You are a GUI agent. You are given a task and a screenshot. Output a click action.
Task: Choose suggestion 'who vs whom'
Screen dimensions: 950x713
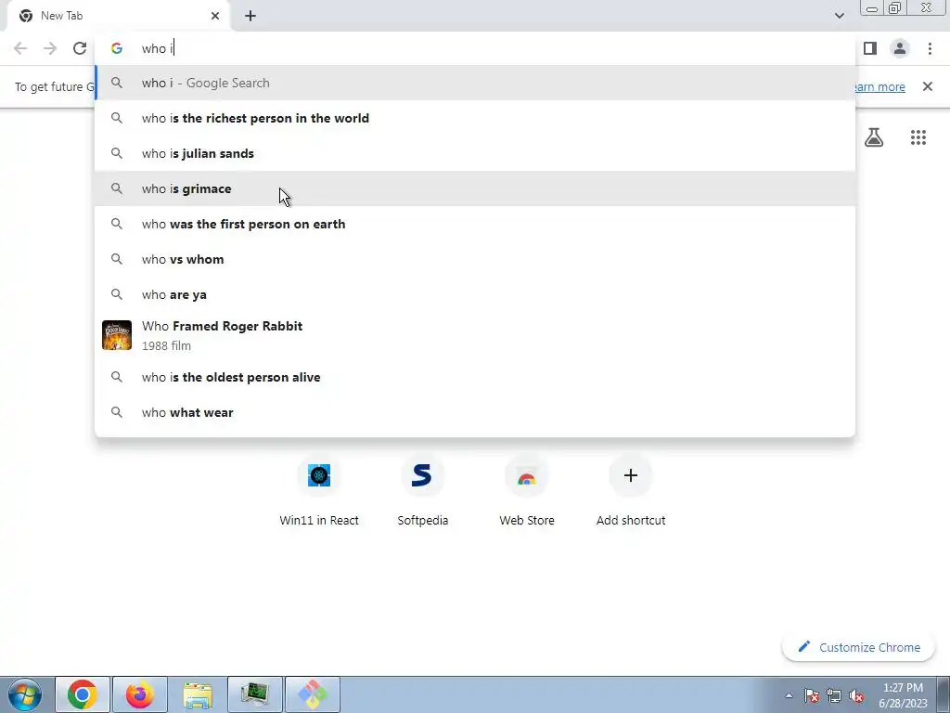(x=475, y=259)
